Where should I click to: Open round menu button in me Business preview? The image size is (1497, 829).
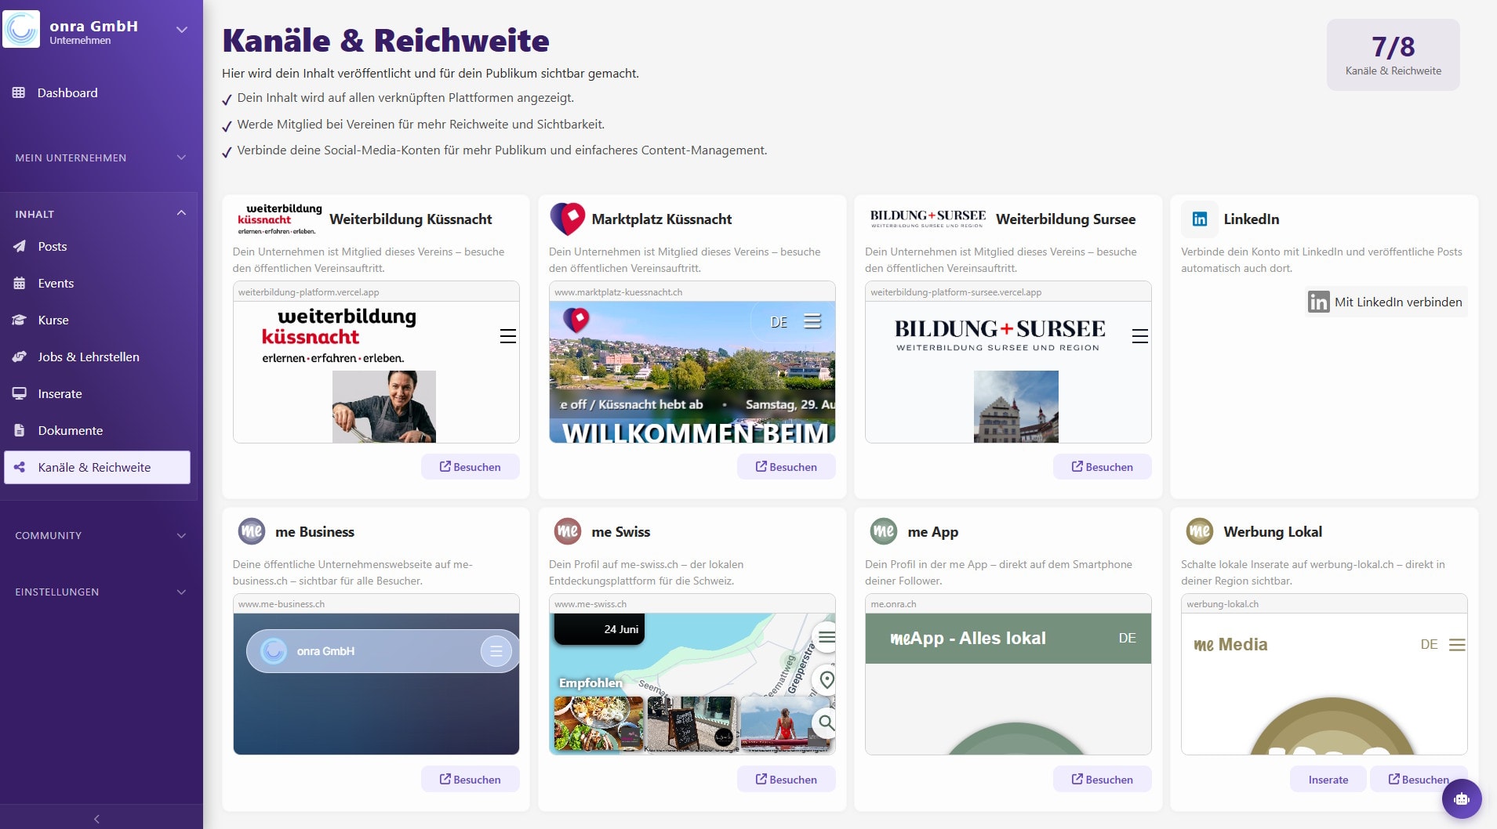[496, 650]
